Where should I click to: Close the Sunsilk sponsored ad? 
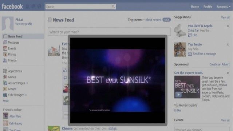(228, 73)
